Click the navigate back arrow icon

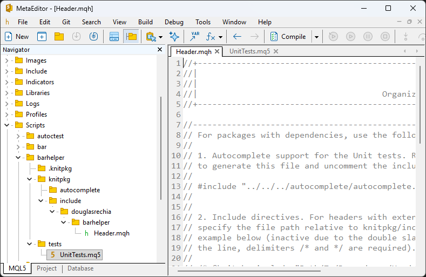pos(237,37)
